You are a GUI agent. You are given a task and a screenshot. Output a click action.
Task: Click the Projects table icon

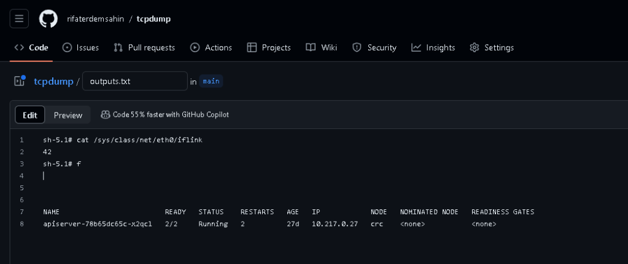(252, 48)
